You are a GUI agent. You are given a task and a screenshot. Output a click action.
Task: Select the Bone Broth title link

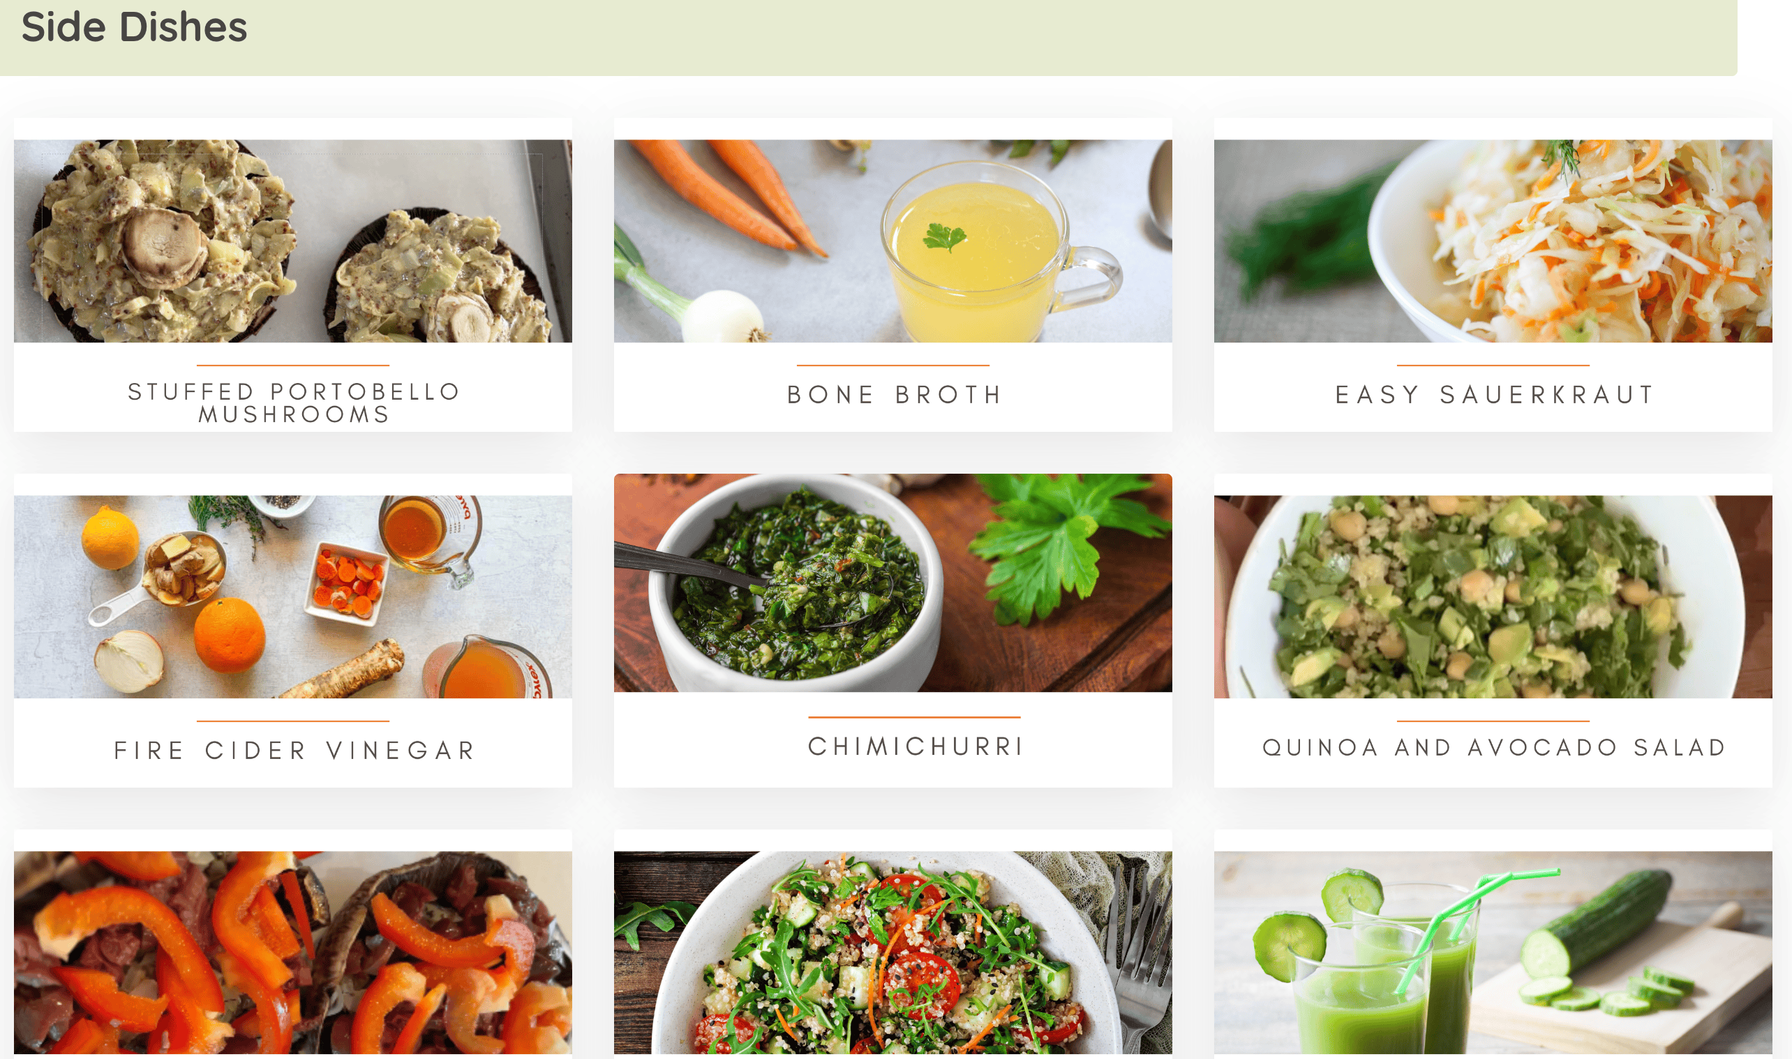894,395
